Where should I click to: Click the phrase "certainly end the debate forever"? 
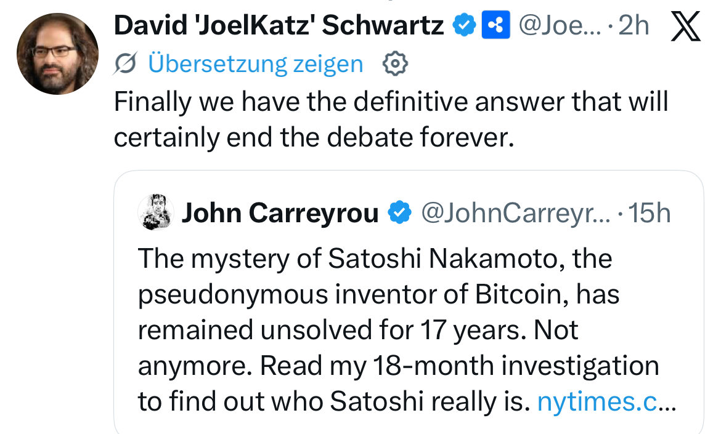[x=313, y=138]
